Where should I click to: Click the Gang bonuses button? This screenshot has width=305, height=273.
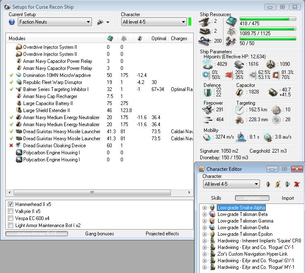coord(99,234)
